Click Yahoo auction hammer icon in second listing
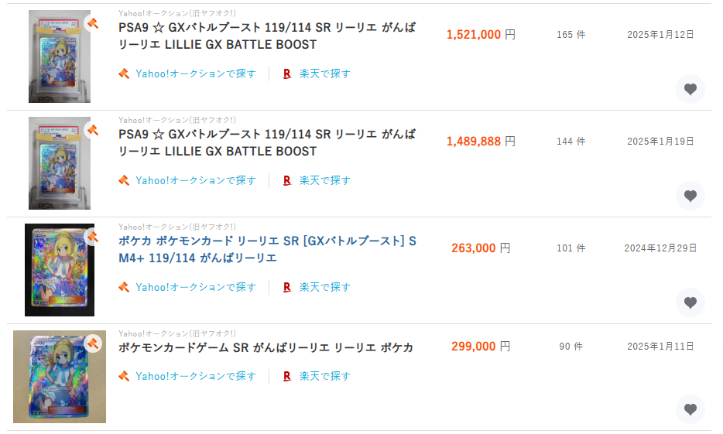Image resolution: width=723 pixels, height=434 pixels. [x=124, y=180]
